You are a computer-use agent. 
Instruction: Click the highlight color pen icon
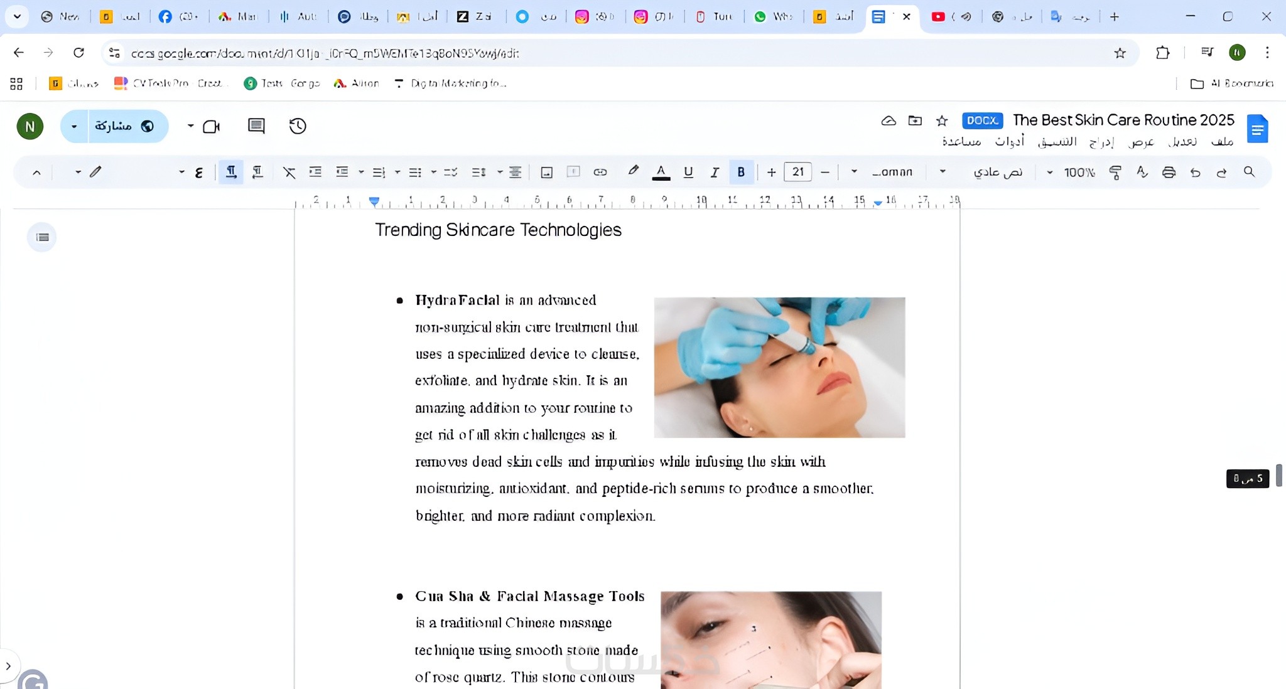pyautogui.click(x=633, y=171)
